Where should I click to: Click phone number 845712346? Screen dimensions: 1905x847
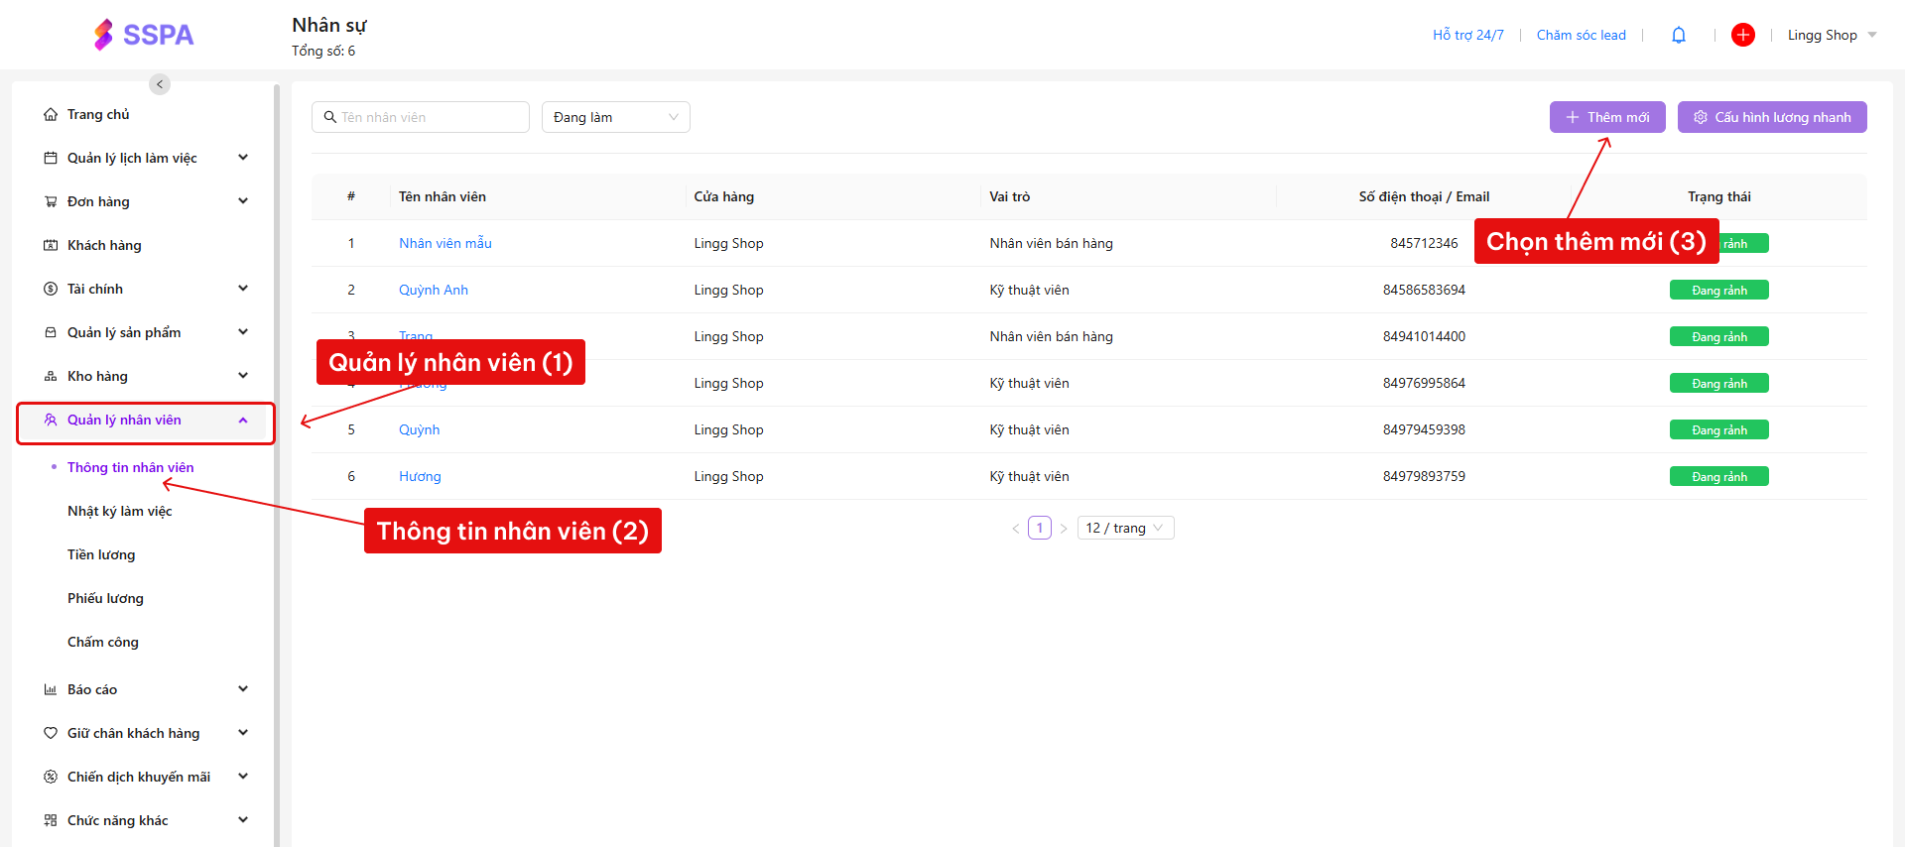click(x=1424, y=244)
